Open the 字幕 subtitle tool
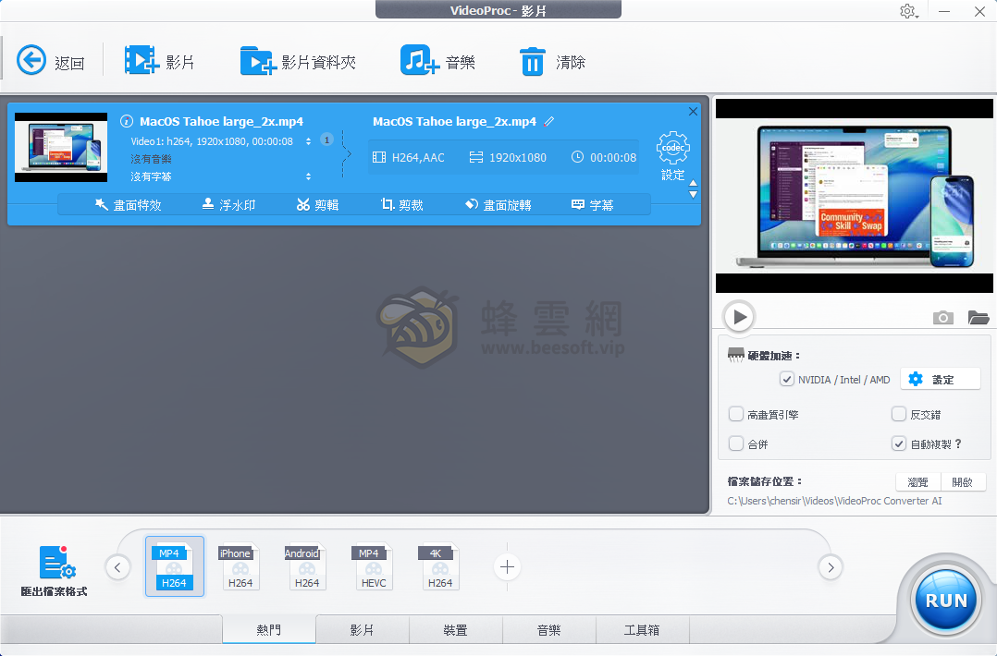Image resolution: width=997 pixels, height=656 pixels. point(592,204)
